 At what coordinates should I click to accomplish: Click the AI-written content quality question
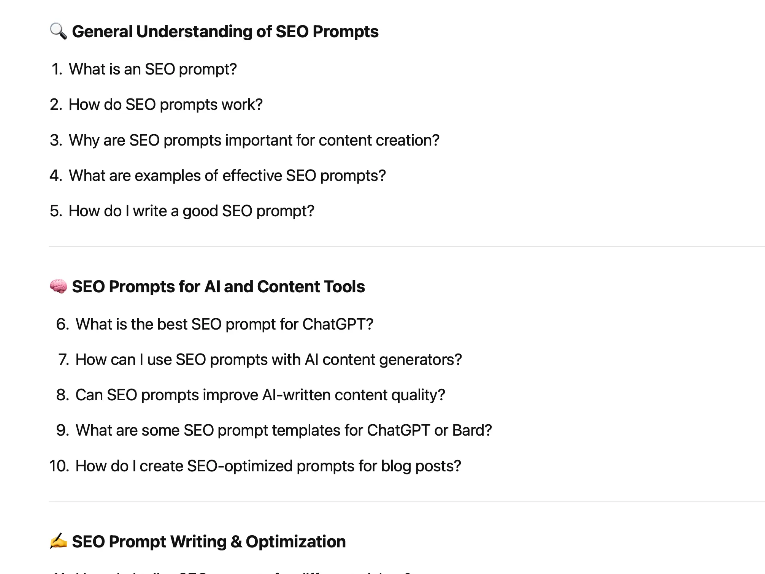[x=260, y=395]
